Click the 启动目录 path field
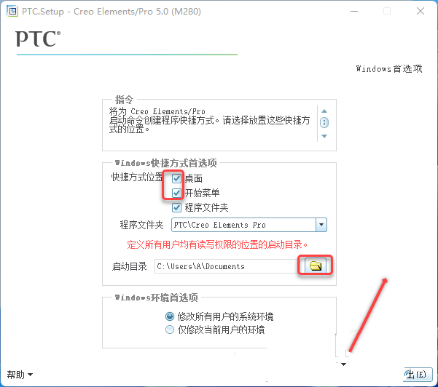 (x=226, y=266)
